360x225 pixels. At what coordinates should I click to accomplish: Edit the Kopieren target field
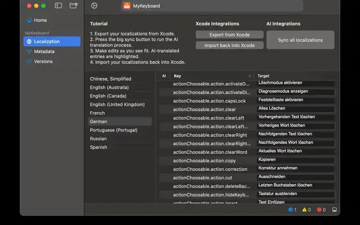(x=295, y=159)
